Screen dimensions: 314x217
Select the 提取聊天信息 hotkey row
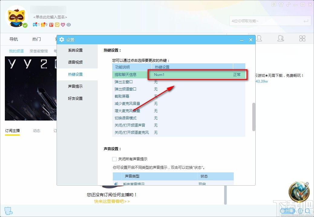coord(178,75)
